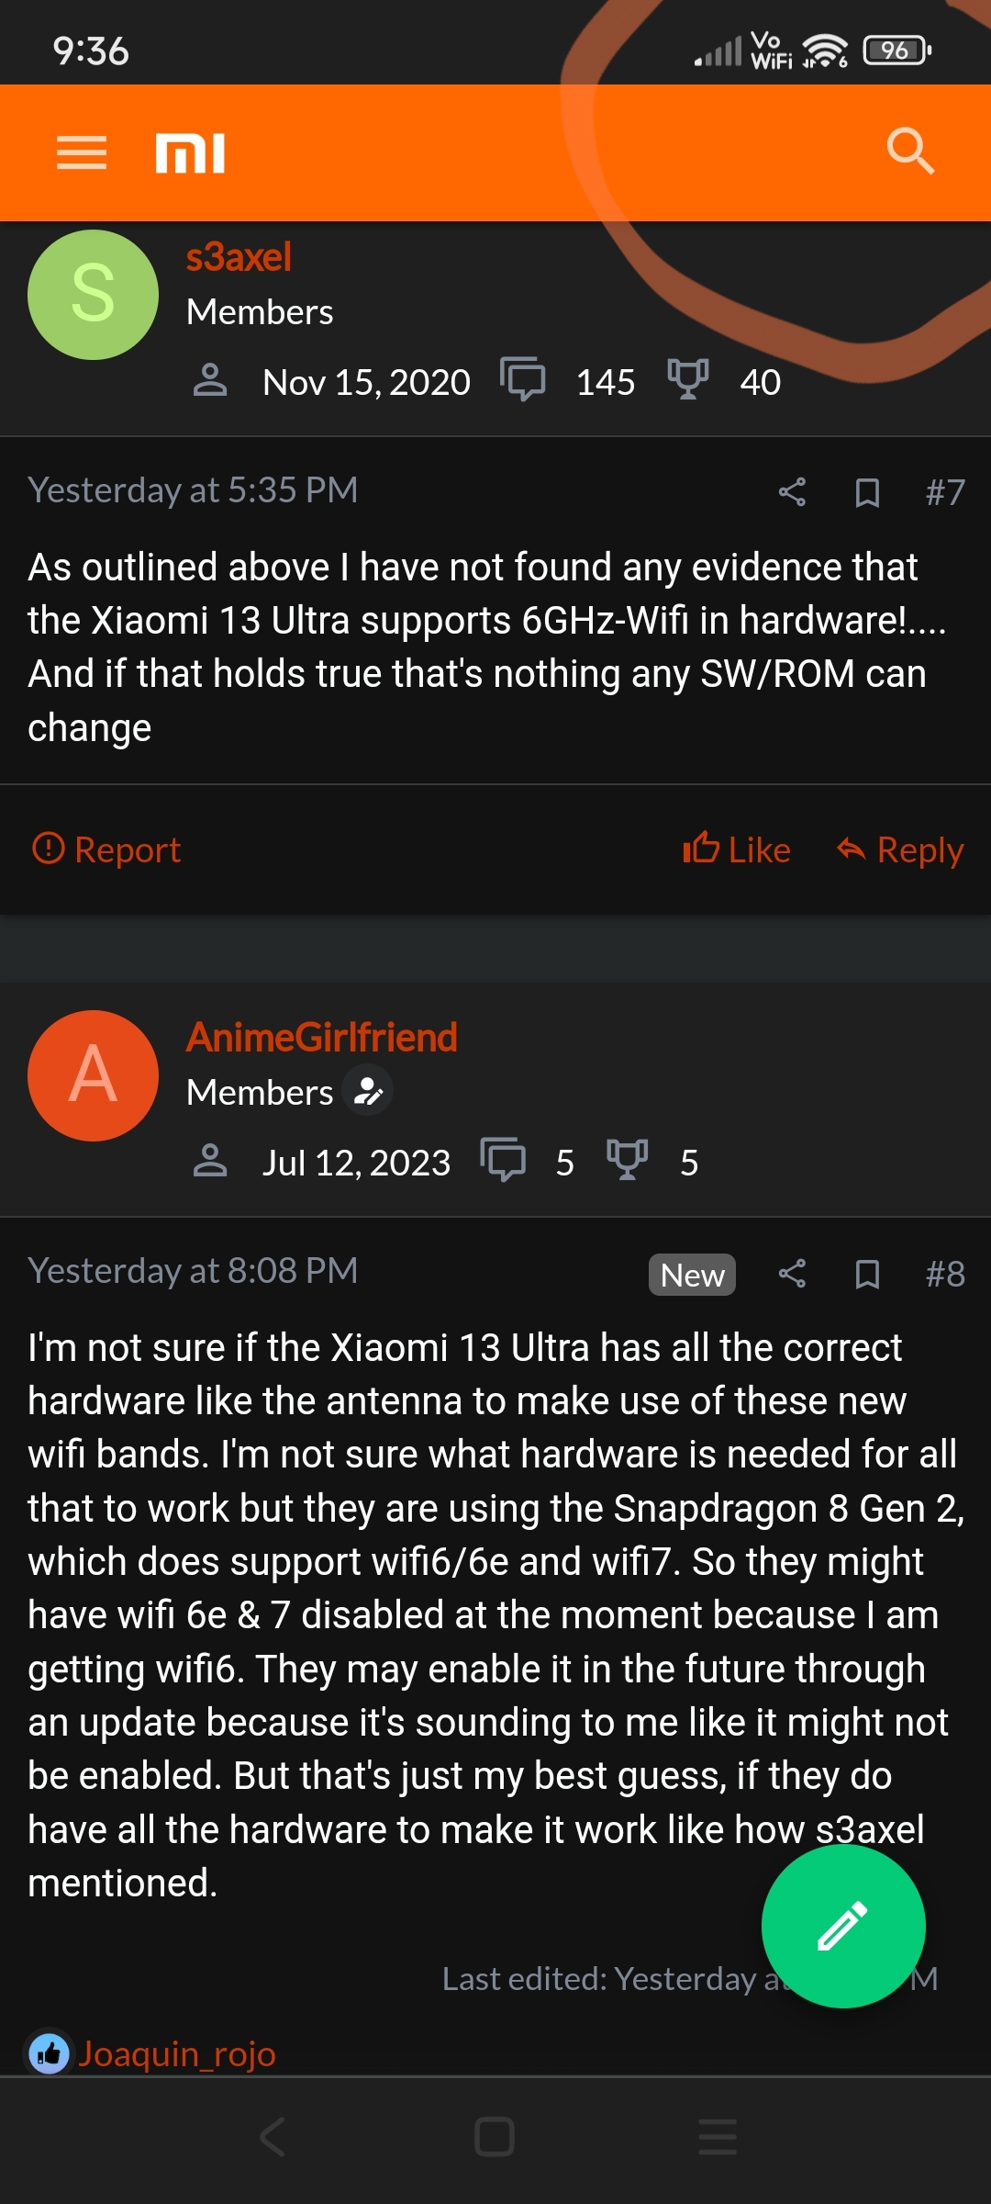Open post #8 permalink number
Screen dimensions: 991x2204
coord(945,1274)
